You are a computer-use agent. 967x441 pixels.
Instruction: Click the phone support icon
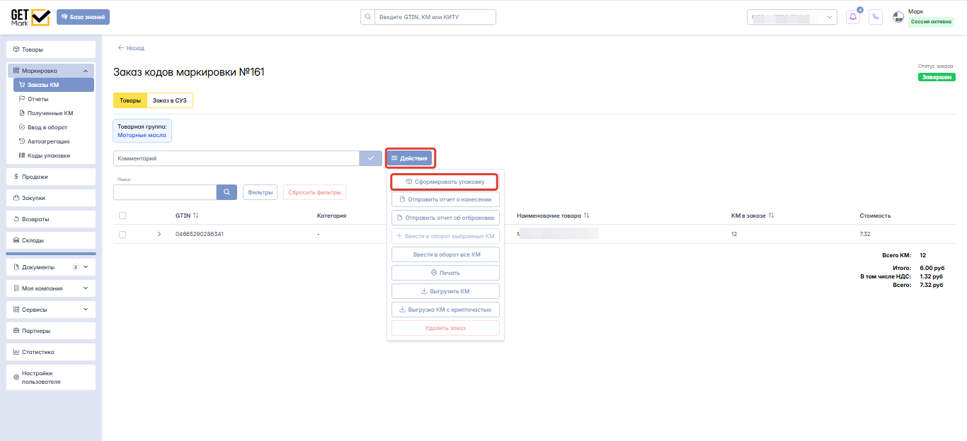click(x=876, y=17)
